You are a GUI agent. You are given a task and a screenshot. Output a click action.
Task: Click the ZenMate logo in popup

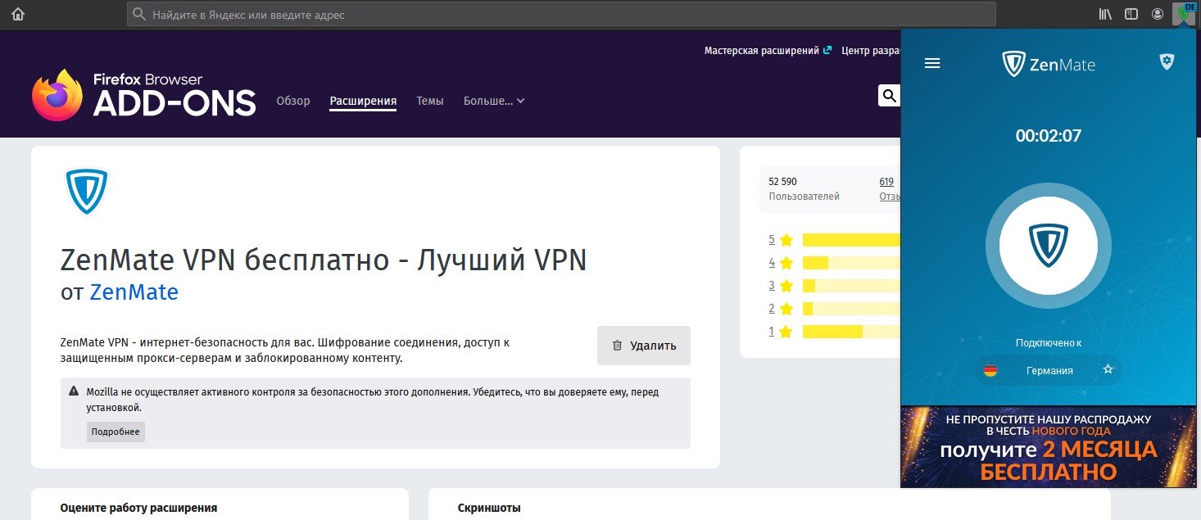1049,64
